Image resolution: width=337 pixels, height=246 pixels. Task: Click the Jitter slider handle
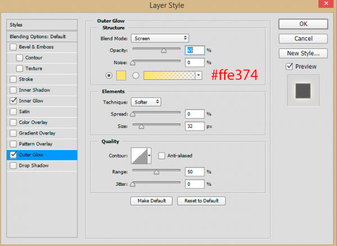point(133,184)
